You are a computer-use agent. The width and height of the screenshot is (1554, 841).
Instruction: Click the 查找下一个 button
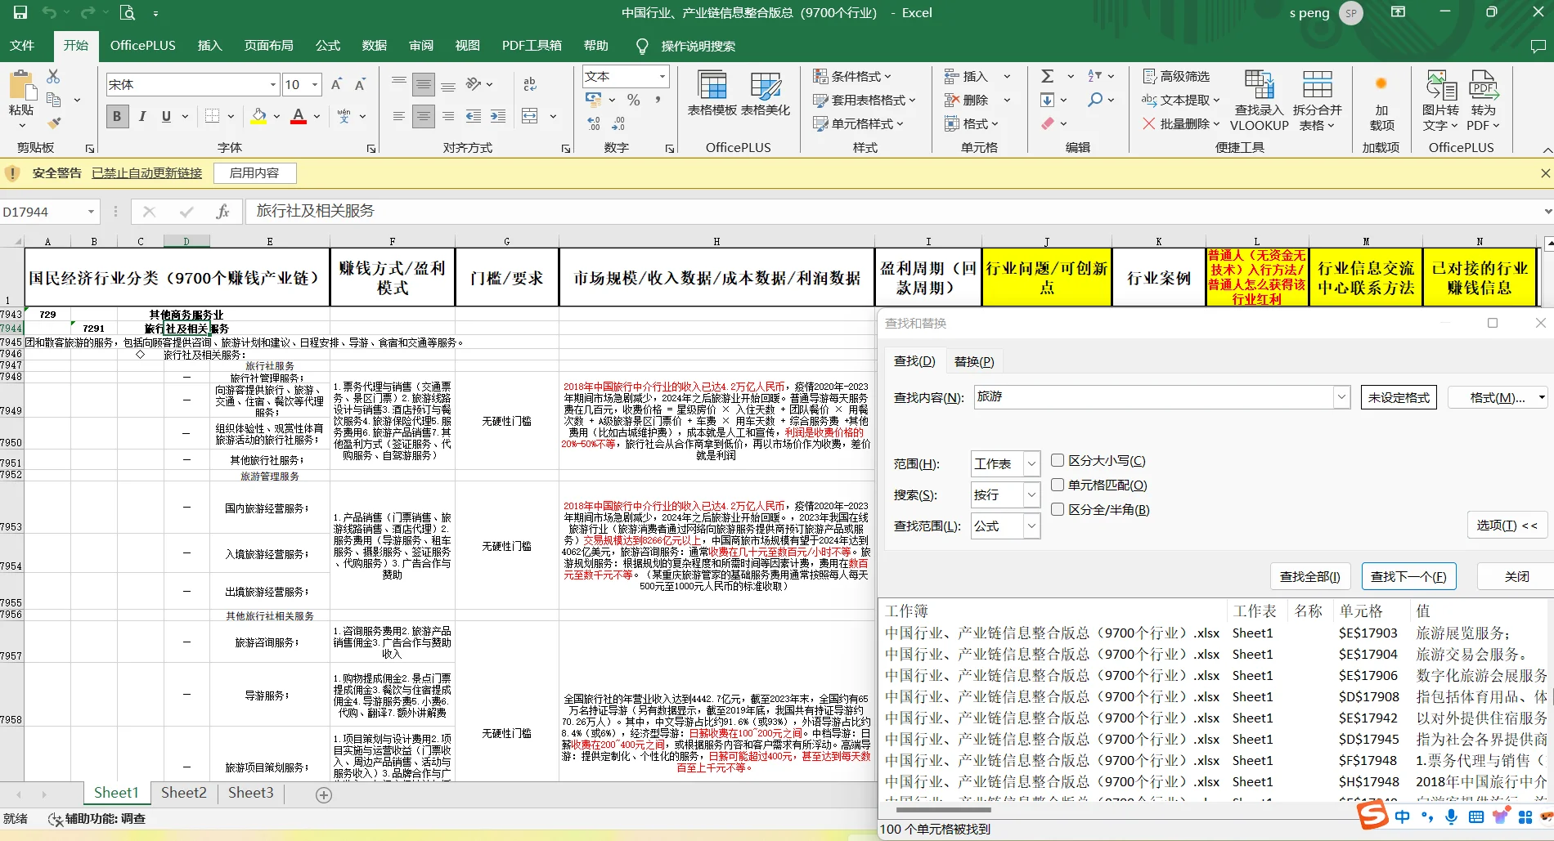[1408, 576]
